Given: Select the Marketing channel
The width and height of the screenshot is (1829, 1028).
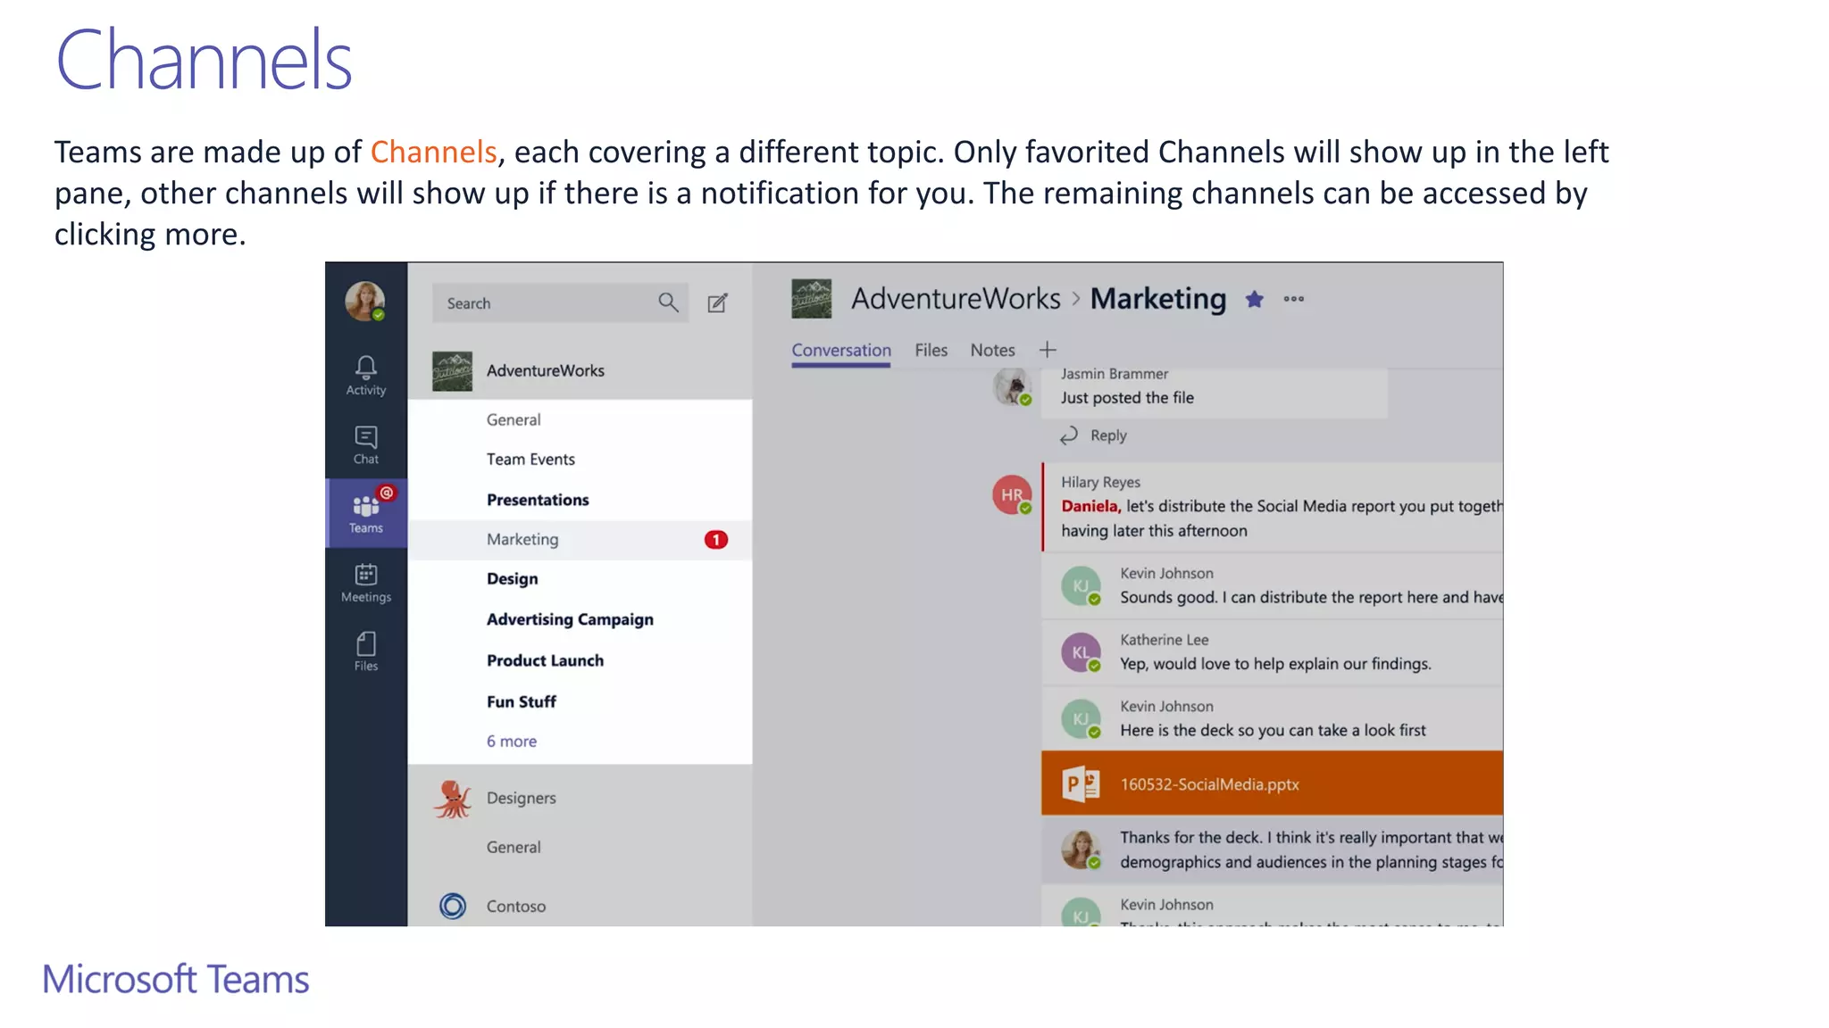Looking at the screenshot, I should [580, 540].
